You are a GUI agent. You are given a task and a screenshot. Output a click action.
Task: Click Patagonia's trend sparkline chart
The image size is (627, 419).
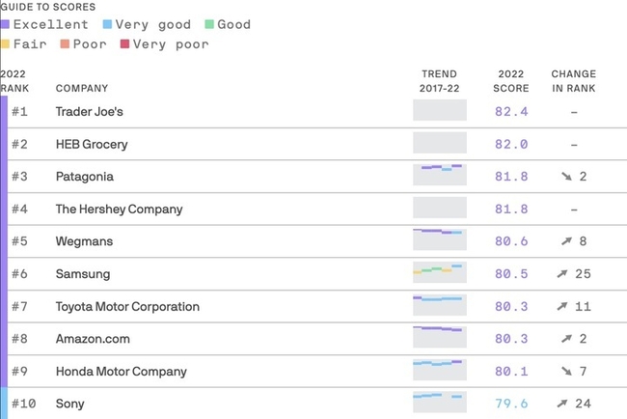click(439, 174)
